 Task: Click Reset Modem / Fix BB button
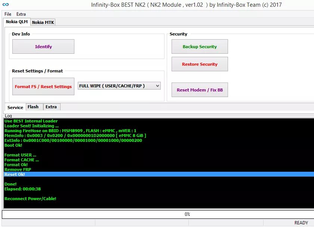[x=200, y=90]
